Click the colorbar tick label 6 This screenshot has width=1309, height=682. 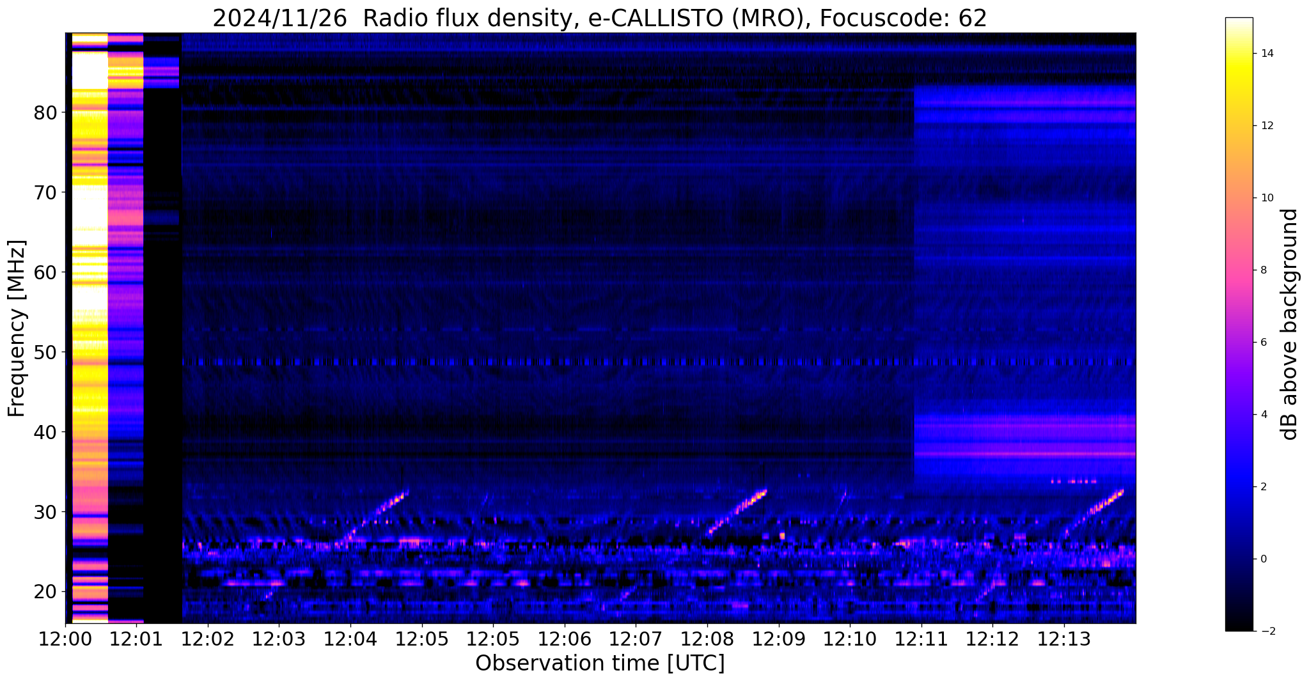coord(1263,343)
